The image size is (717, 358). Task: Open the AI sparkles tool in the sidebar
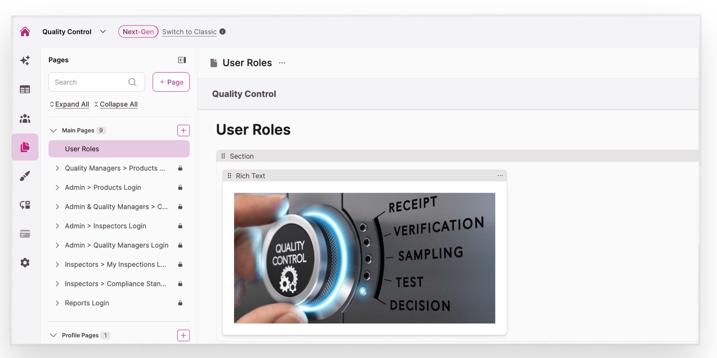[x=24, y=60]
